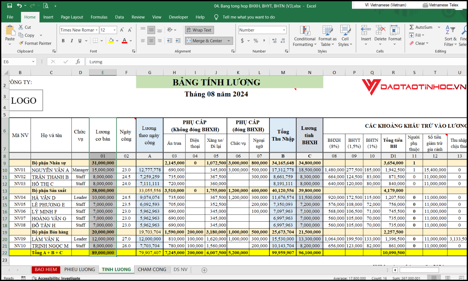This screenshot has height=281, width=468.
Task: Apply Percent Style formatting
Action: coord(256,41)
